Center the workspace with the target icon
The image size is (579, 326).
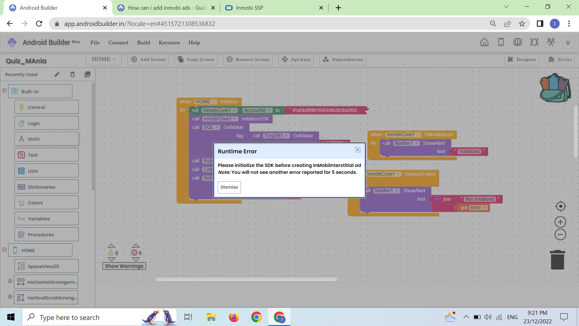pos(560,206)
